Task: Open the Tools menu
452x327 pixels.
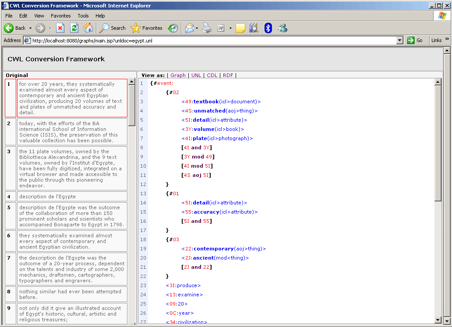Action: pos(83,16)
